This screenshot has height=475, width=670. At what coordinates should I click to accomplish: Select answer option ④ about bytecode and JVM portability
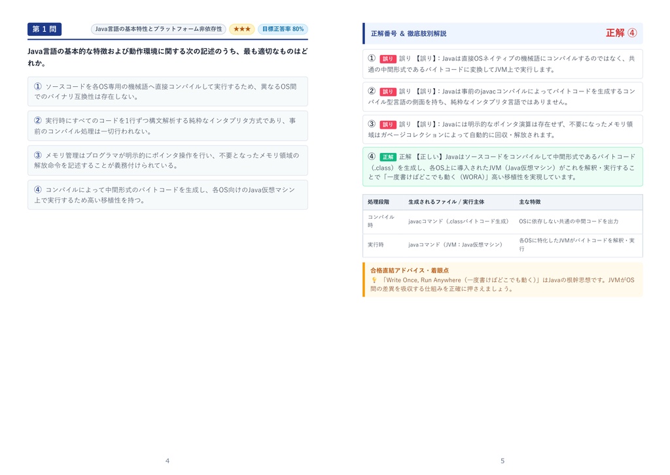point(167,195)
